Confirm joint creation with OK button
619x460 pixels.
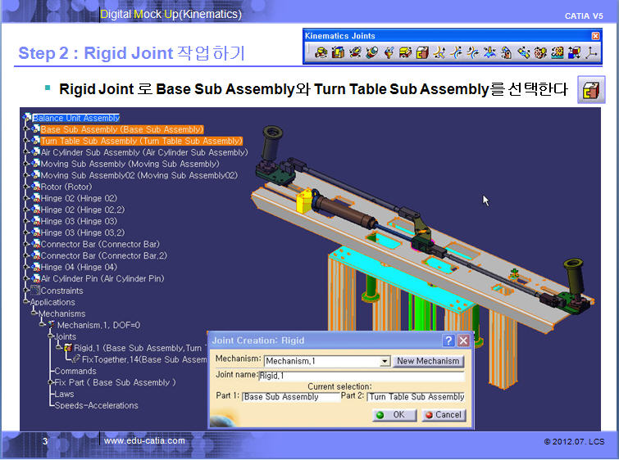pyautogui.click(x=394, y=415)
